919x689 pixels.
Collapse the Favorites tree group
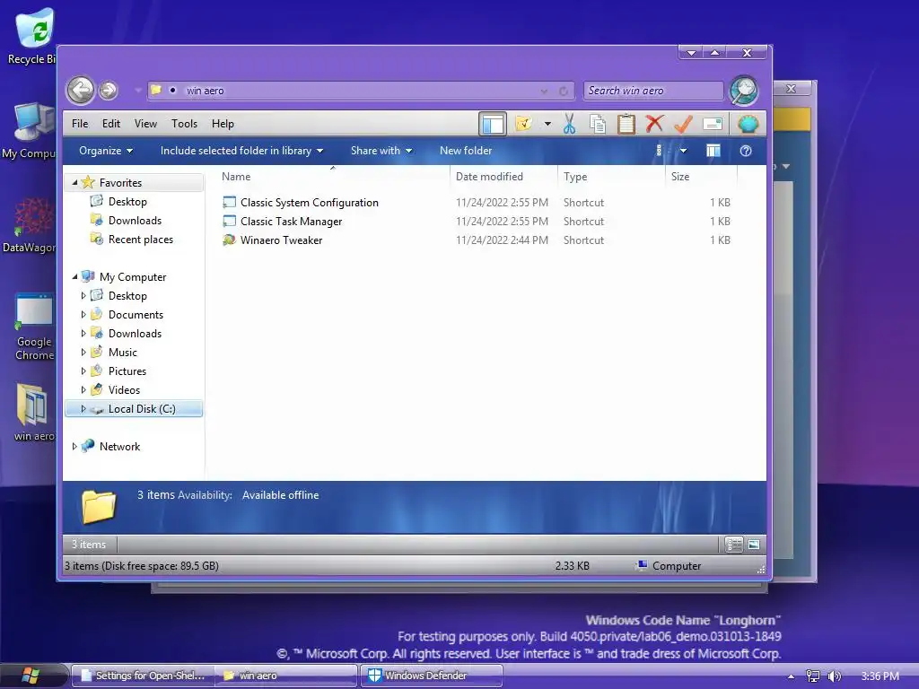pyautogui.click(x=74, y=183)
